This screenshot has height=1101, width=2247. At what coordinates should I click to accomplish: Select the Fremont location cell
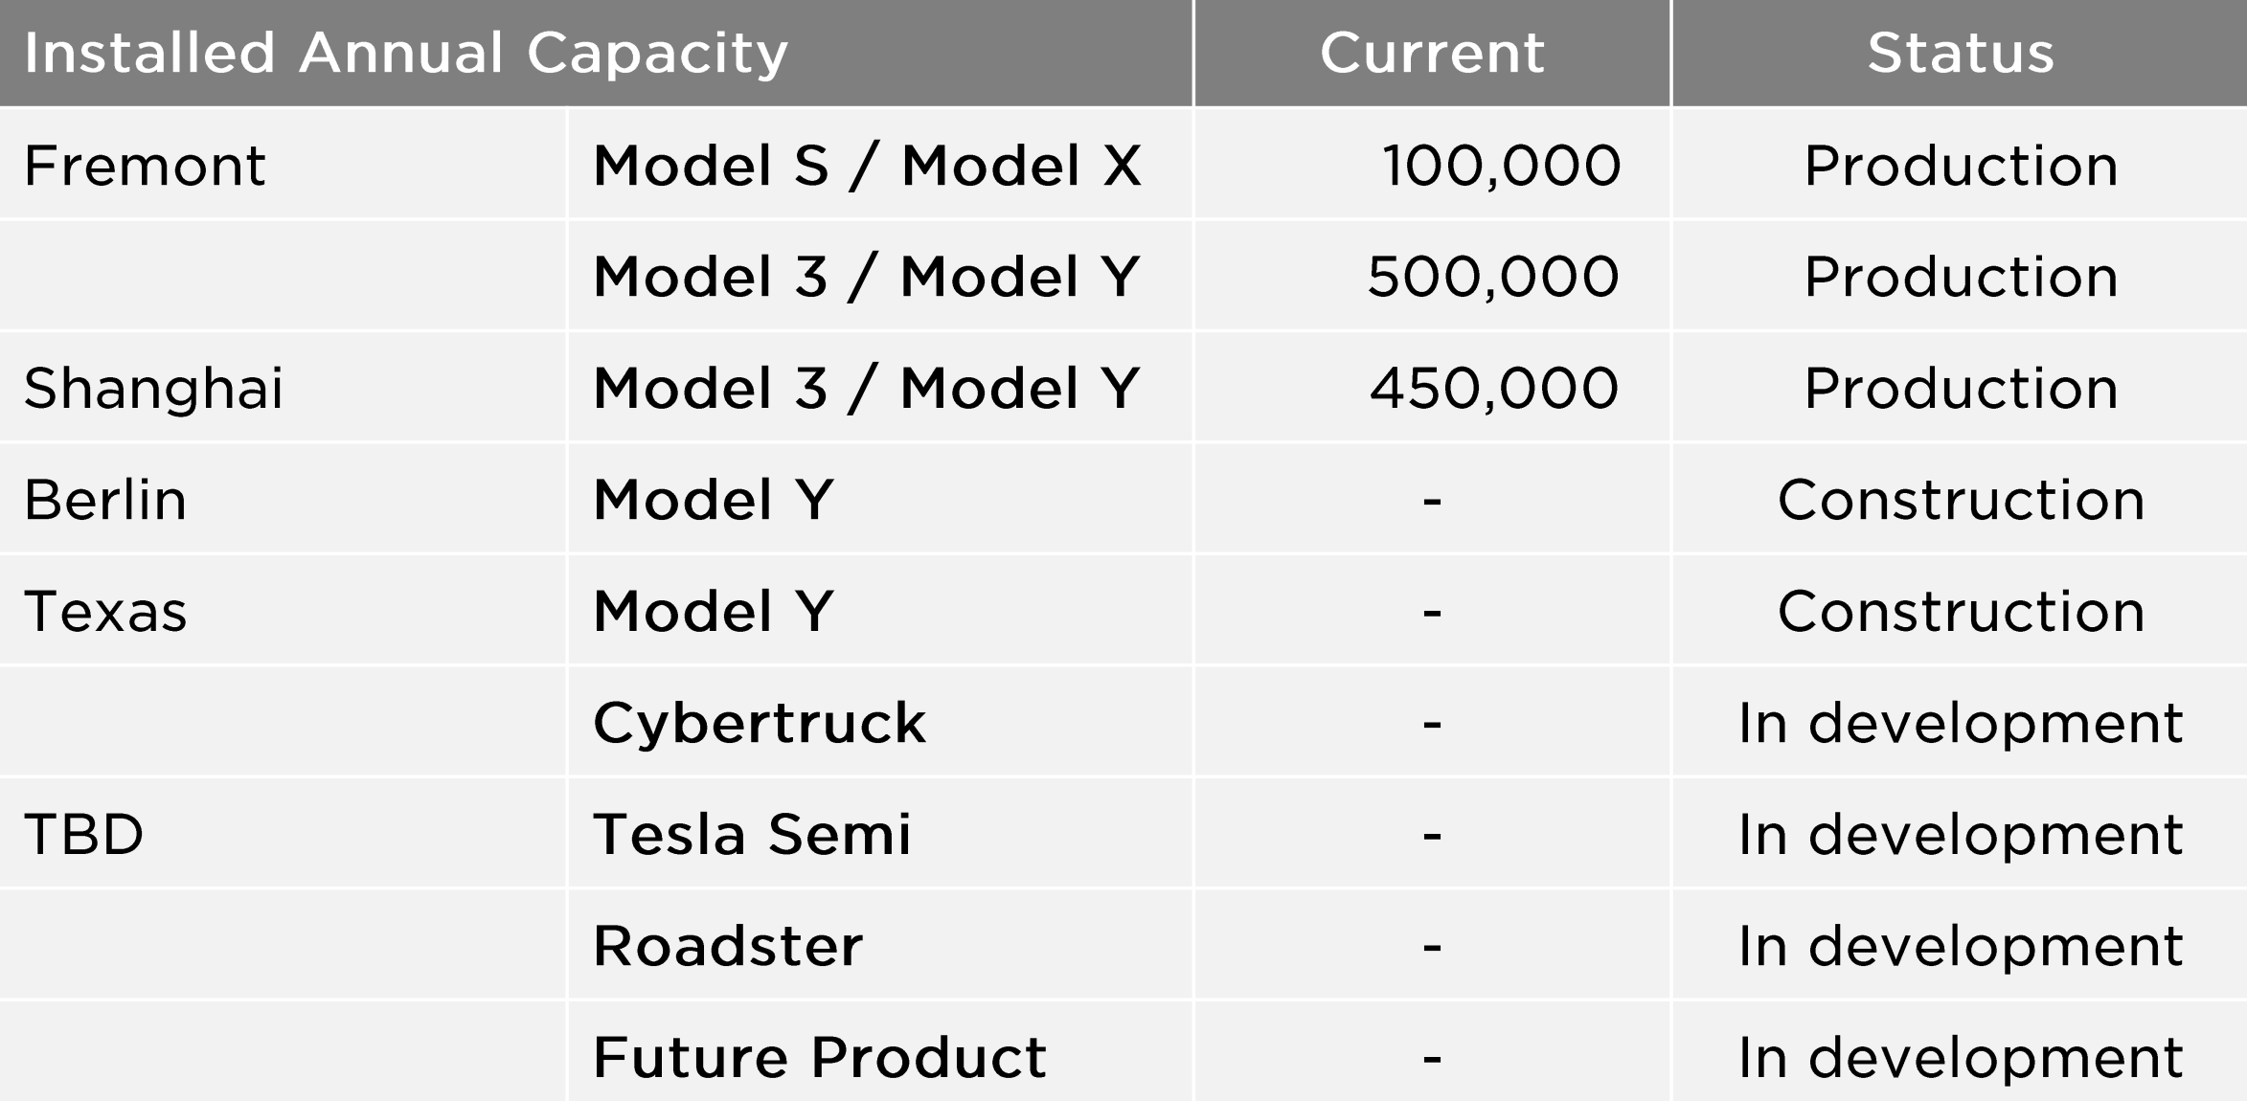point(145,166)
